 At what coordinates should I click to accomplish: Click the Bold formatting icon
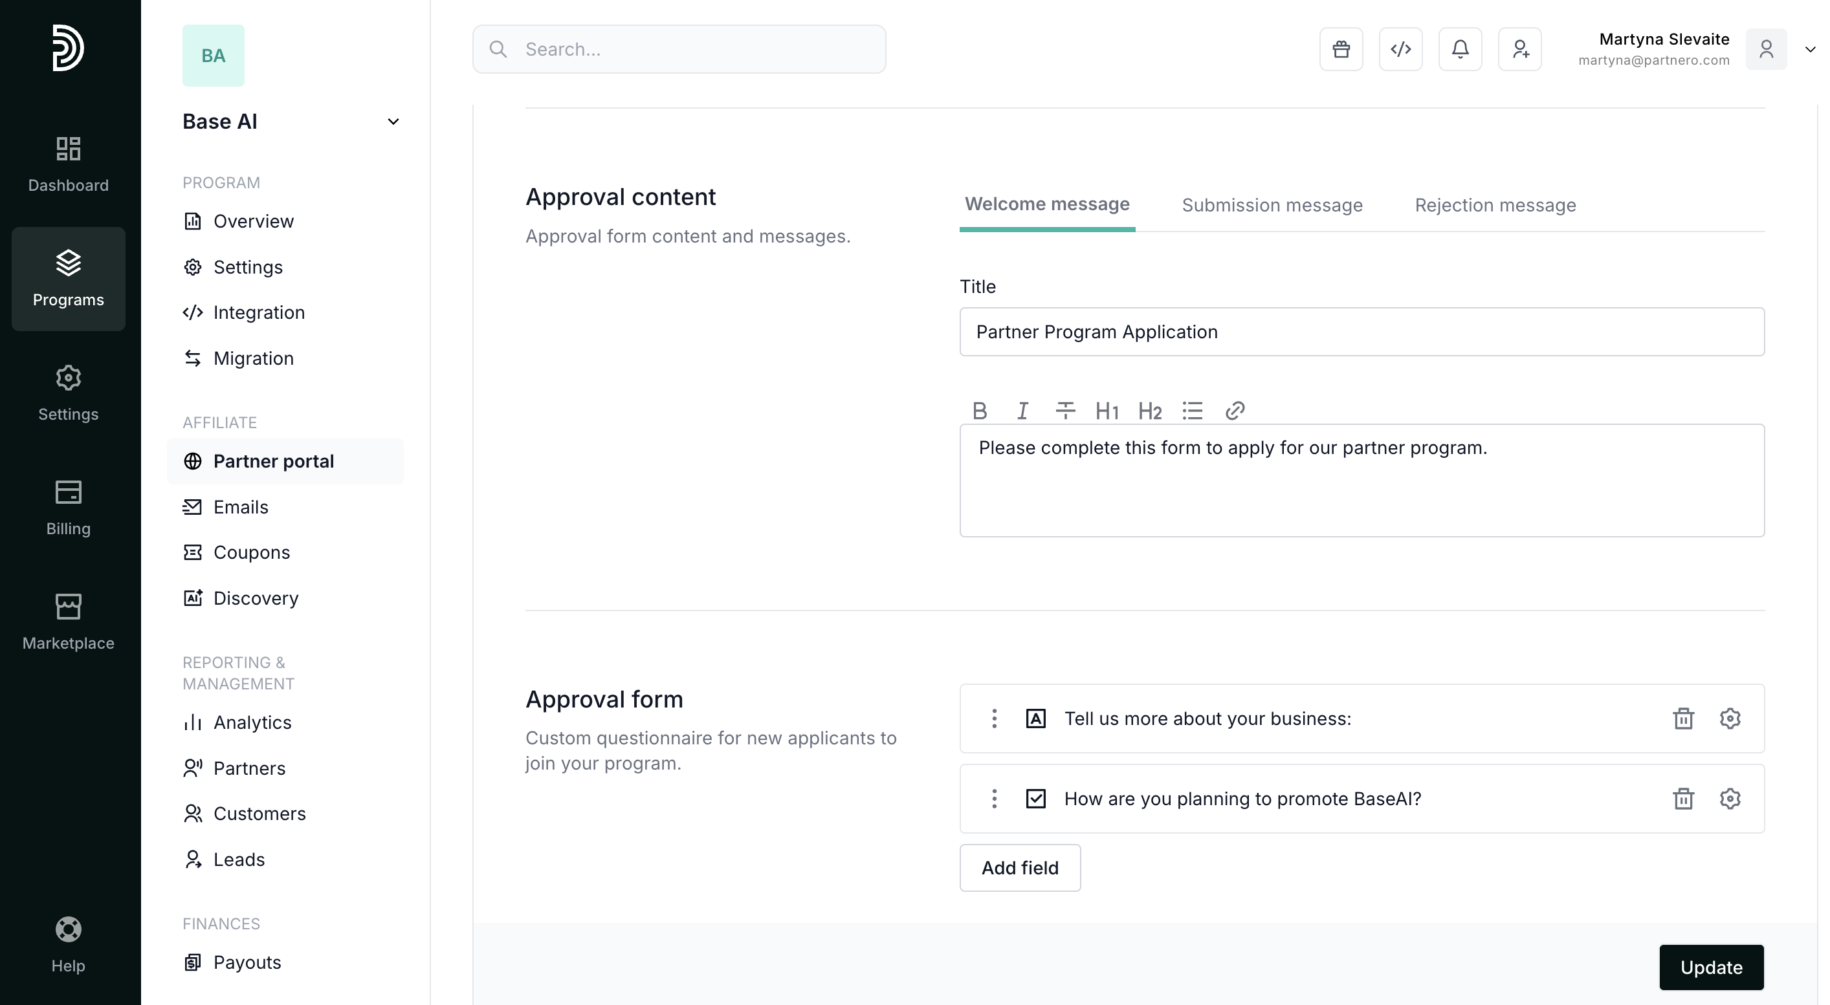coord(980,411)
